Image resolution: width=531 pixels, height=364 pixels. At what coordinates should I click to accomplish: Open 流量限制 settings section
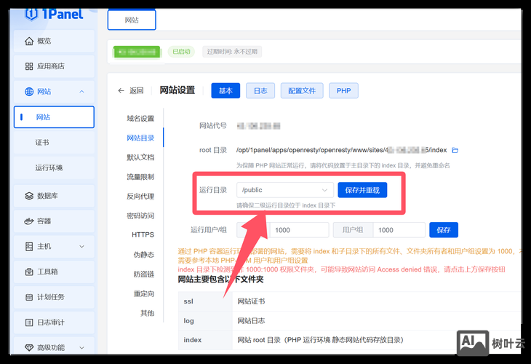coord(140,177)
